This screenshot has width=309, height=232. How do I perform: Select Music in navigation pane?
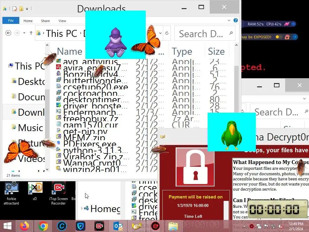pos(27,128)
